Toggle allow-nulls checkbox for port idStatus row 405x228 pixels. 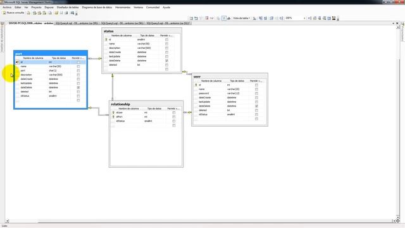click(x=78, y=96)
